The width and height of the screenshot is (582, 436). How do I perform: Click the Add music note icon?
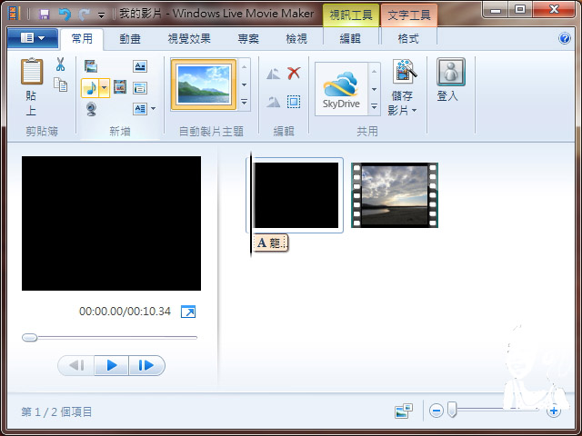90,88
